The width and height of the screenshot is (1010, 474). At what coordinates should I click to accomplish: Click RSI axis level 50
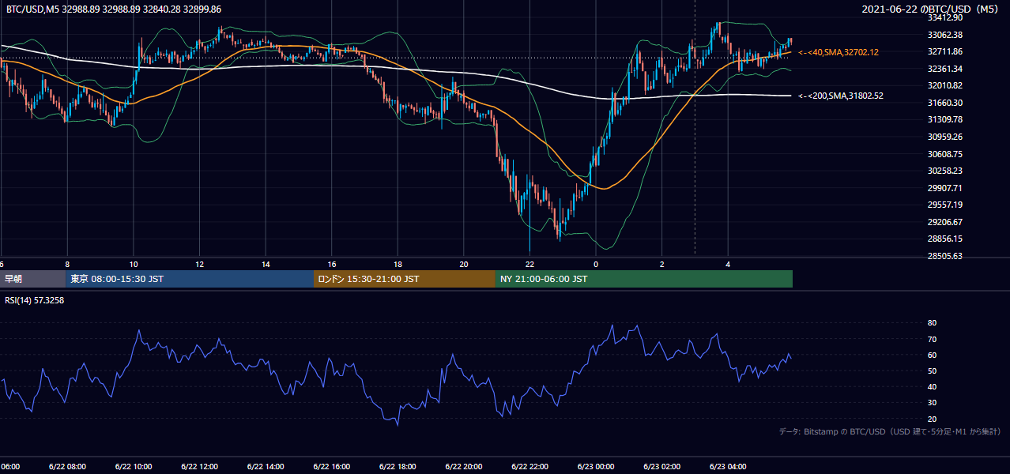(x=932, y=371)
